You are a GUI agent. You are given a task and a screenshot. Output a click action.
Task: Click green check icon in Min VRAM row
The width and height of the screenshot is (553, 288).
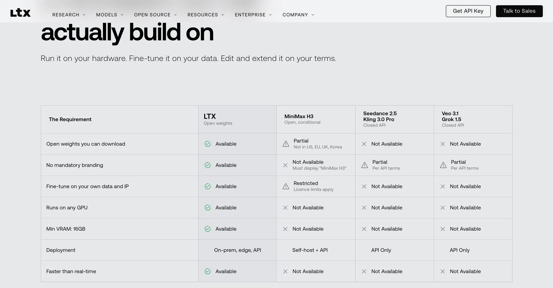click(x=208, y=229)
